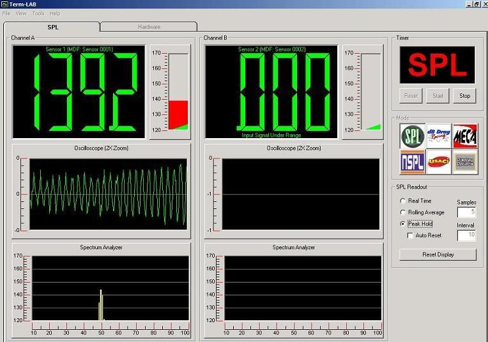
Task: Click the Samples input field
Action: tap(466, 212)
